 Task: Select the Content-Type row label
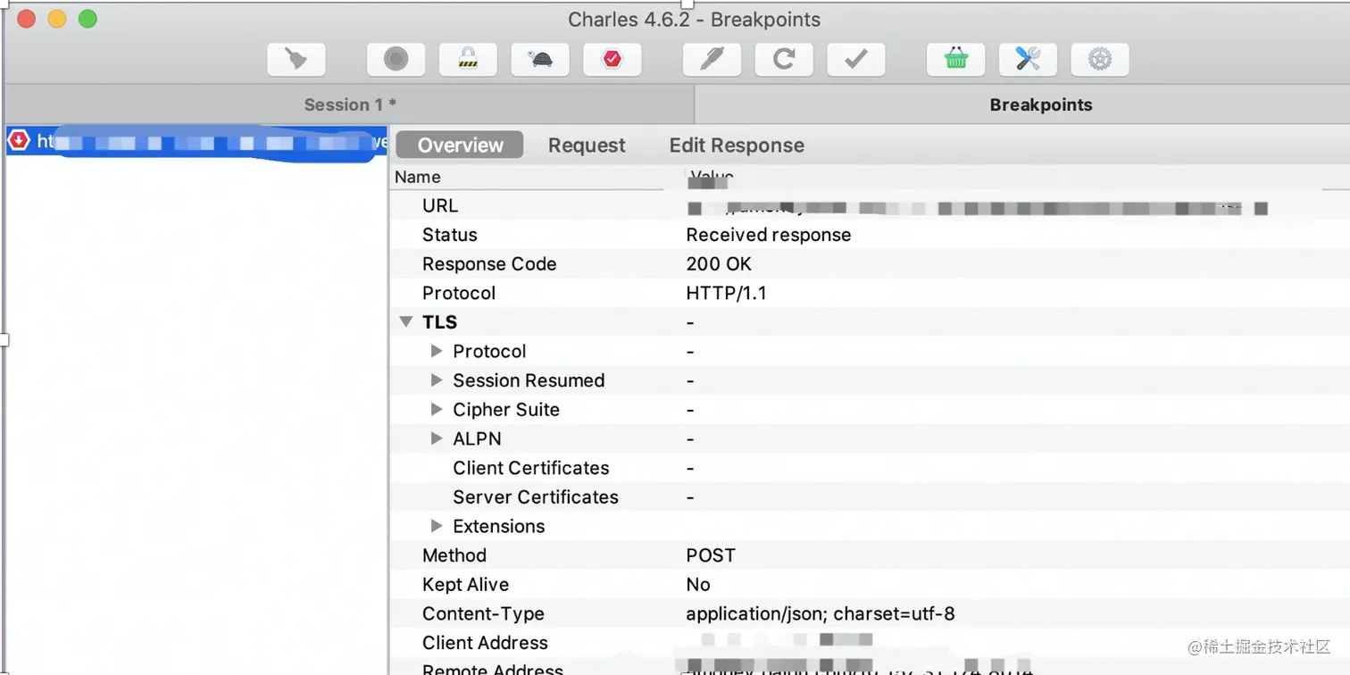pos(483,613)
